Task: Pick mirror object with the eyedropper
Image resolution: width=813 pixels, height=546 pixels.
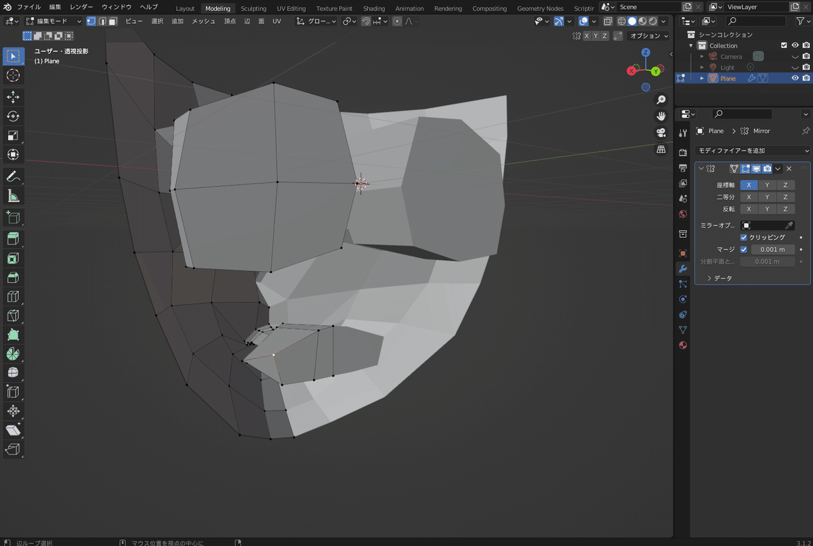Action: pos(789,226)
